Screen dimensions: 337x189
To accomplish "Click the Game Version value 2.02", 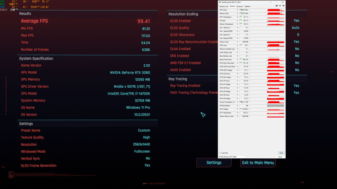I will point(147,66).
